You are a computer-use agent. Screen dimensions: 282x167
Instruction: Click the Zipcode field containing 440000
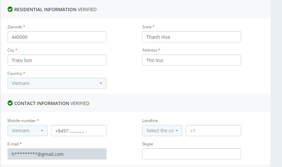[x=57, y=37]
